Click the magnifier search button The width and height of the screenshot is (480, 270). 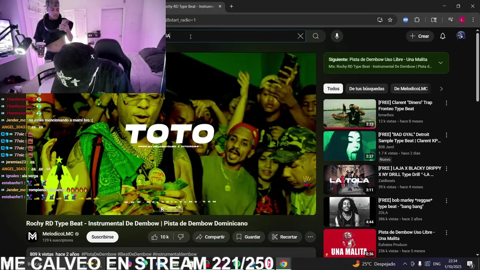pyautogui.click(x=316, y=36)
